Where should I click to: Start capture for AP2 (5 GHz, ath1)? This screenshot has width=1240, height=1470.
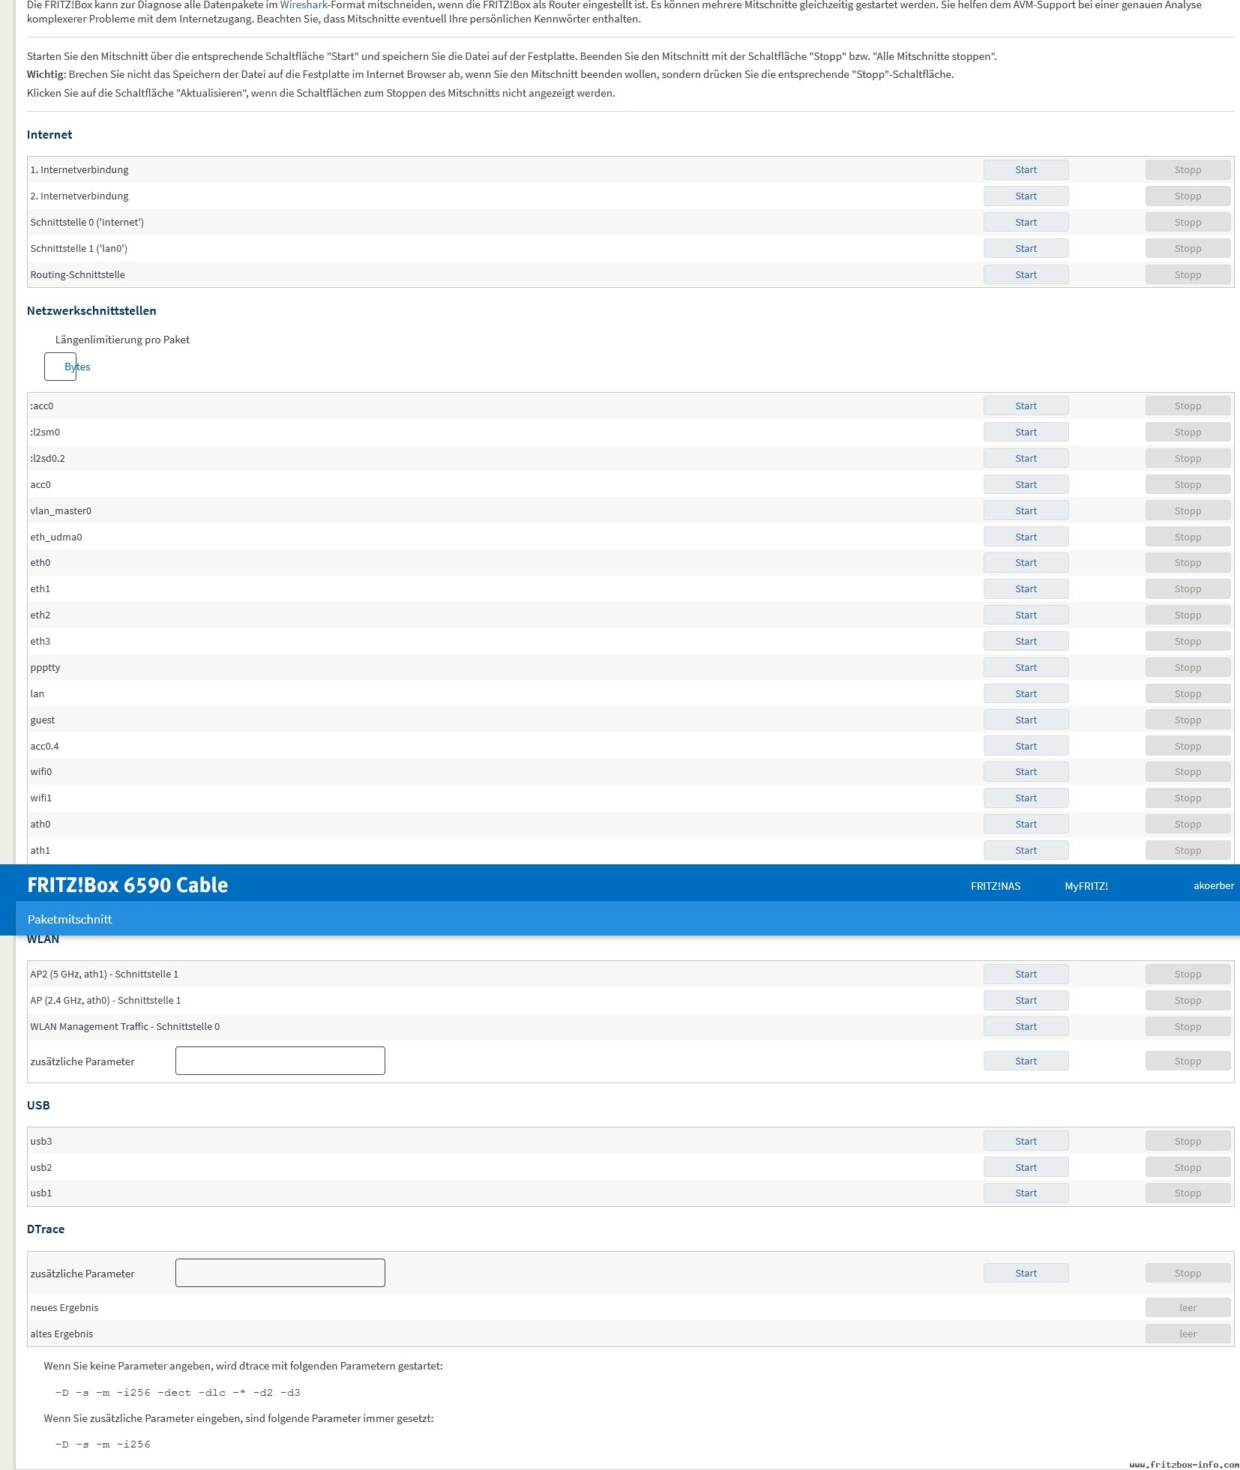pos(1026,975)
